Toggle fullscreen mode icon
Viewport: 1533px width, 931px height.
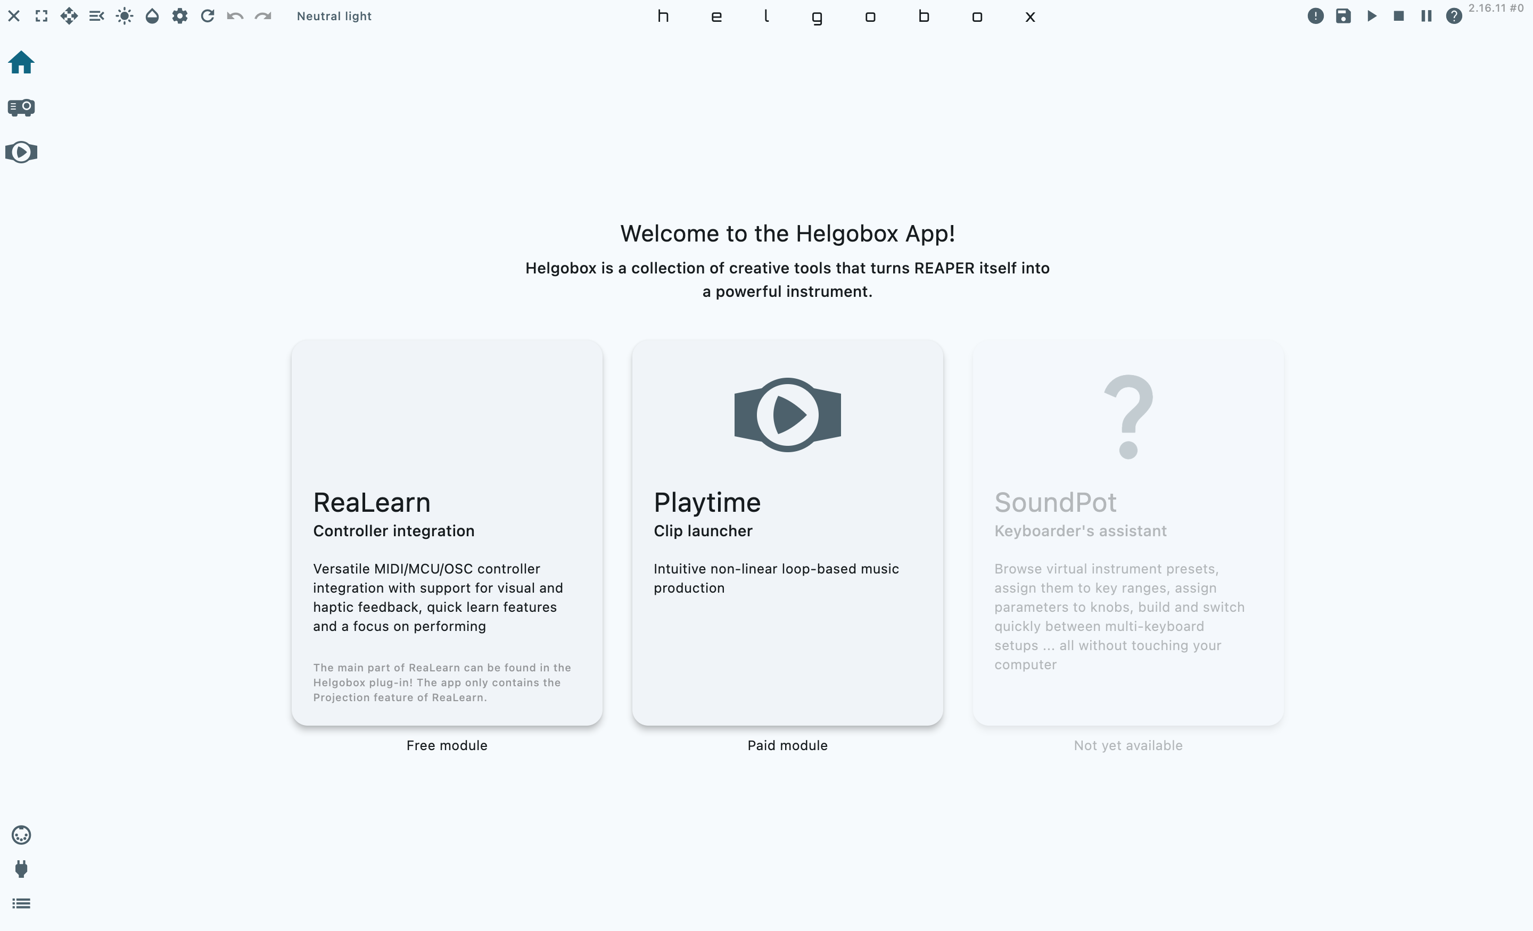(42, 16)
